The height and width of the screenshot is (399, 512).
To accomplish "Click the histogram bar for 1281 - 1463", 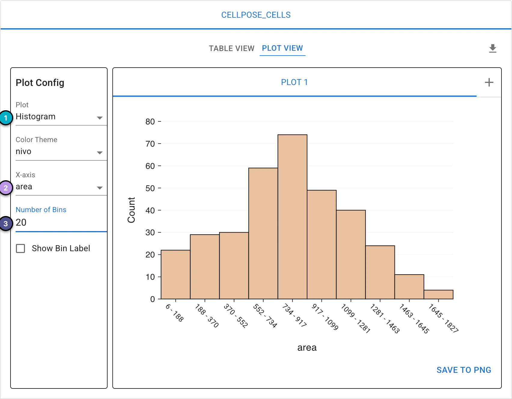I will 380,272.
